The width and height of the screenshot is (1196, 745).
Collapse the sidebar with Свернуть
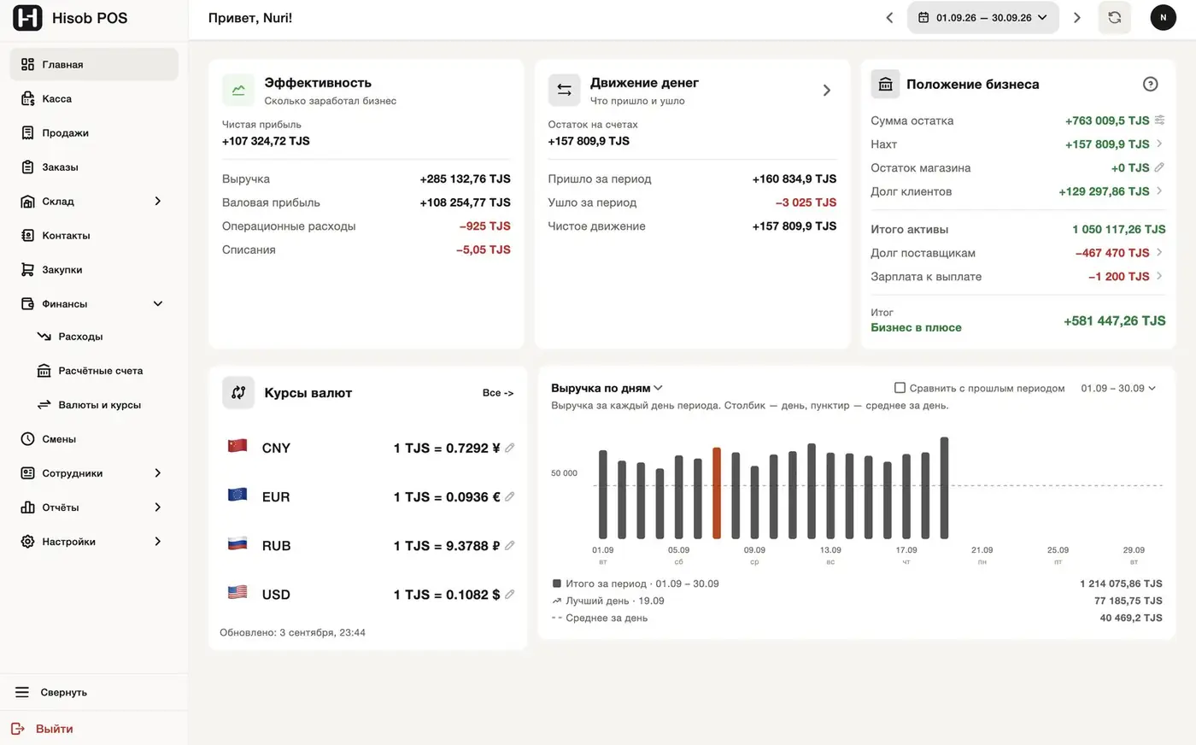pyautogui.click(x=94, y=692)
